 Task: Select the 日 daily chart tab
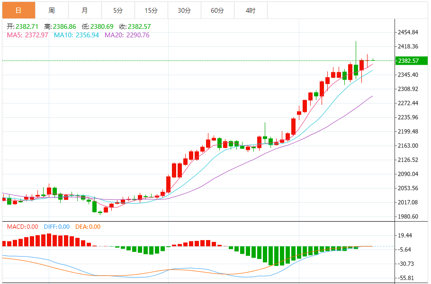(18, 10)
